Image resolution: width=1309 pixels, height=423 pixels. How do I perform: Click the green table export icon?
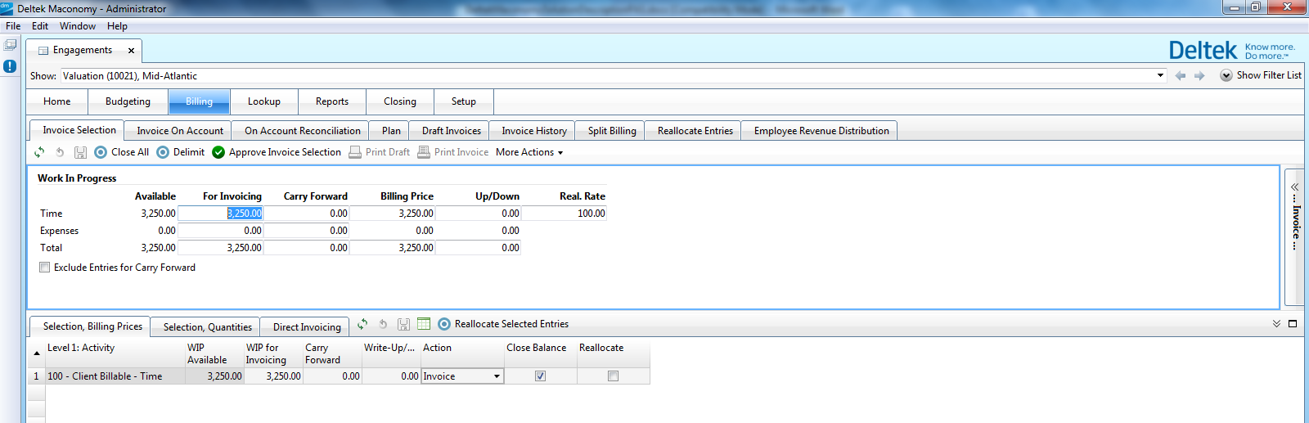click(424, 324)
